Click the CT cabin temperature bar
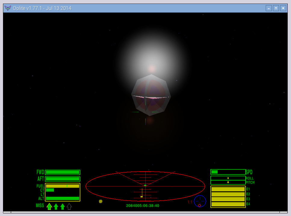 point(50,190)
